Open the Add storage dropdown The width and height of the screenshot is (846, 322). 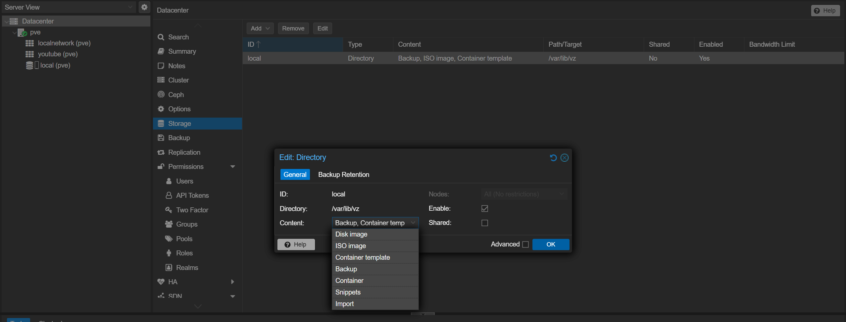pyautogui.click(x=260, y=28)
